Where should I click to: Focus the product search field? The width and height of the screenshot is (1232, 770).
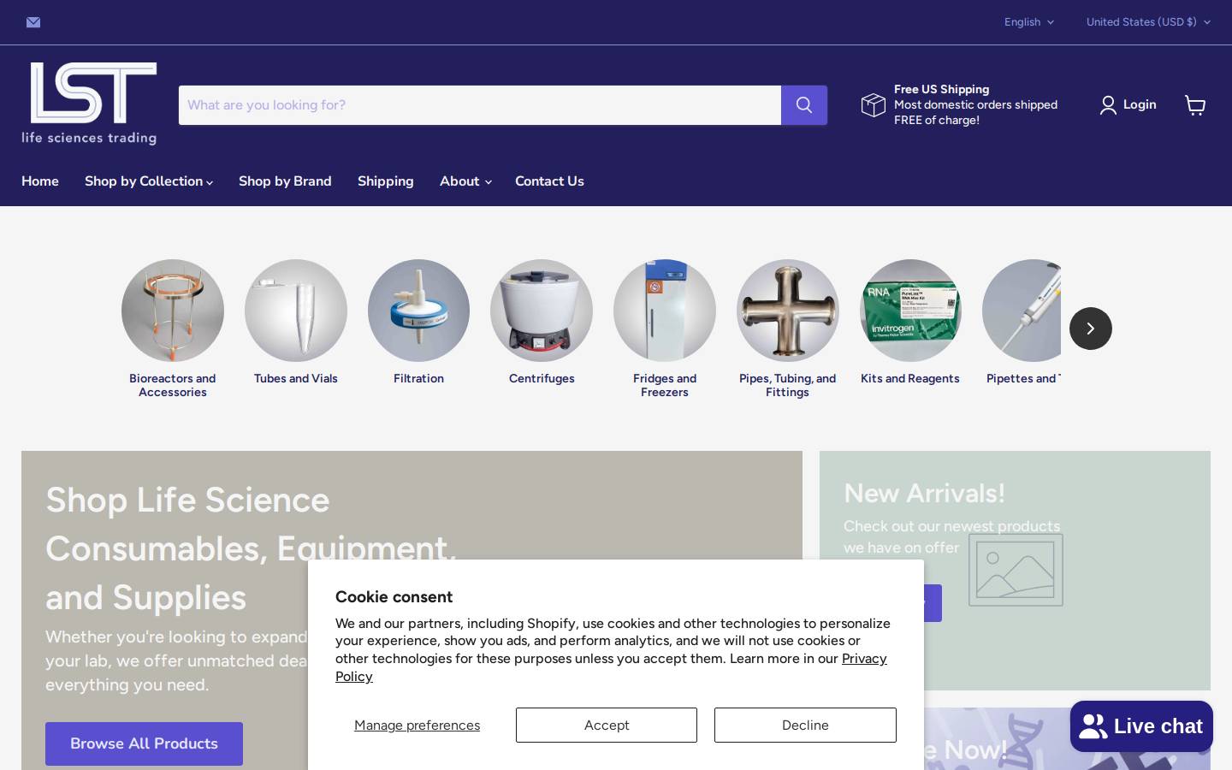(x=480, y=105)
